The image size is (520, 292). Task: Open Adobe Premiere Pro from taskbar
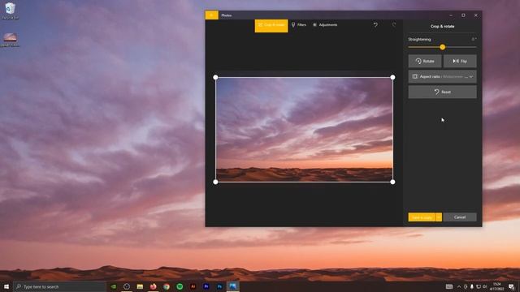[206, 286]
